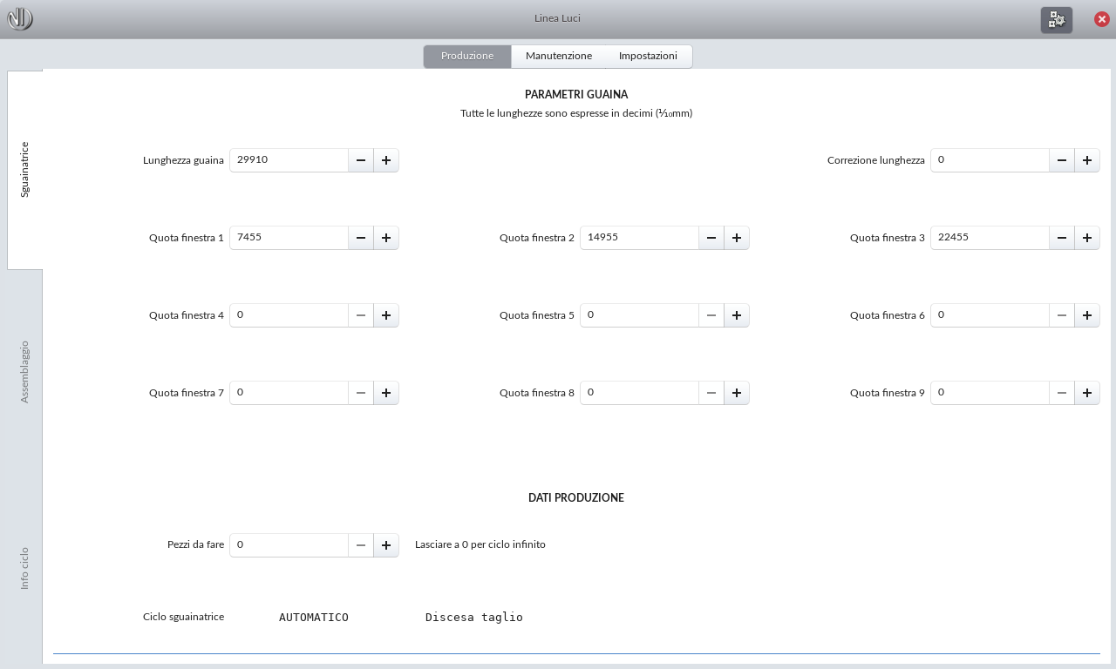Decrease Quota finestra 3 value
Viewport: 1116px width, 669px height.
point(1062,238)
